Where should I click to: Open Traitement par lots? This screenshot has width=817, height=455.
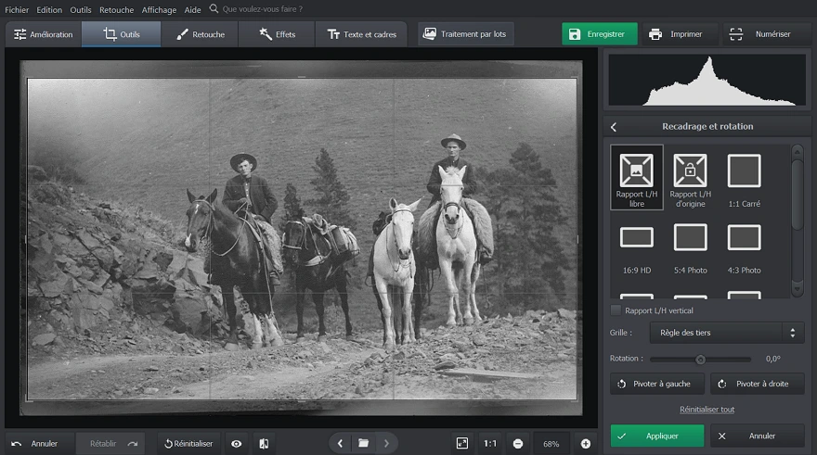point(465,33)
